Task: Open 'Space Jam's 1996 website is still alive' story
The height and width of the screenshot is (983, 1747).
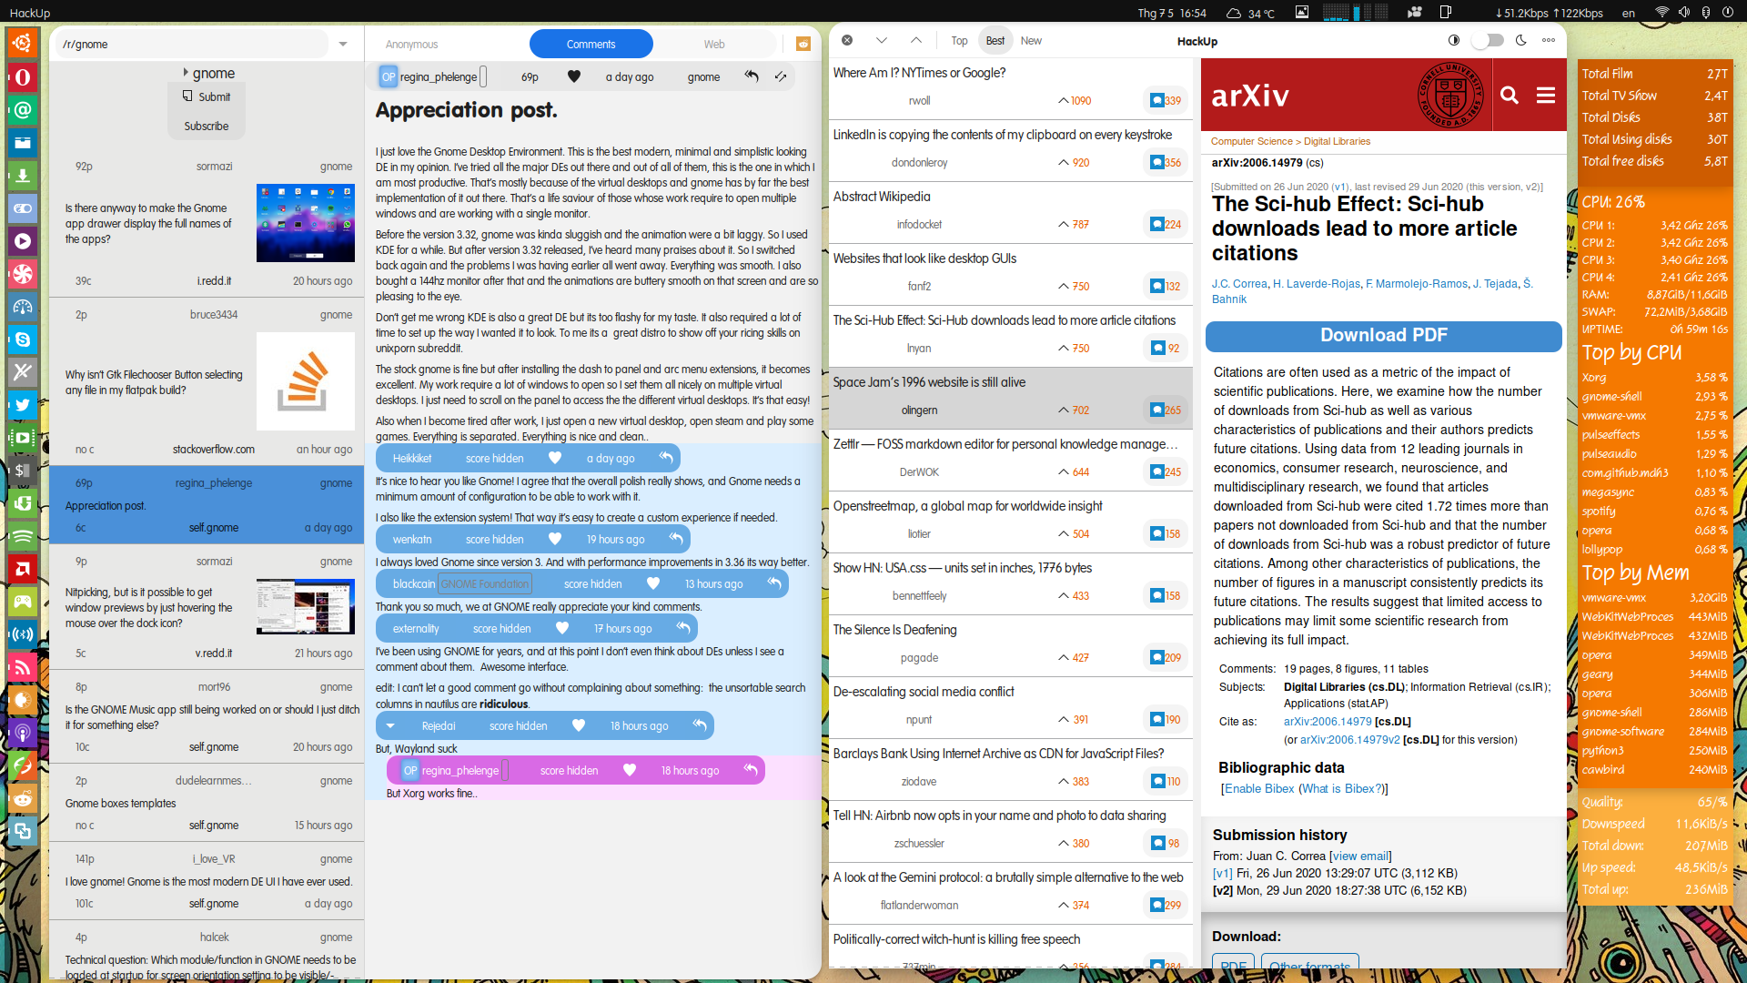Action: coord(1010,397)
